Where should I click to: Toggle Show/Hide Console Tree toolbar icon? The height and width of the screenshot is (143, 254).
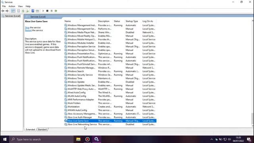[13, 11]
